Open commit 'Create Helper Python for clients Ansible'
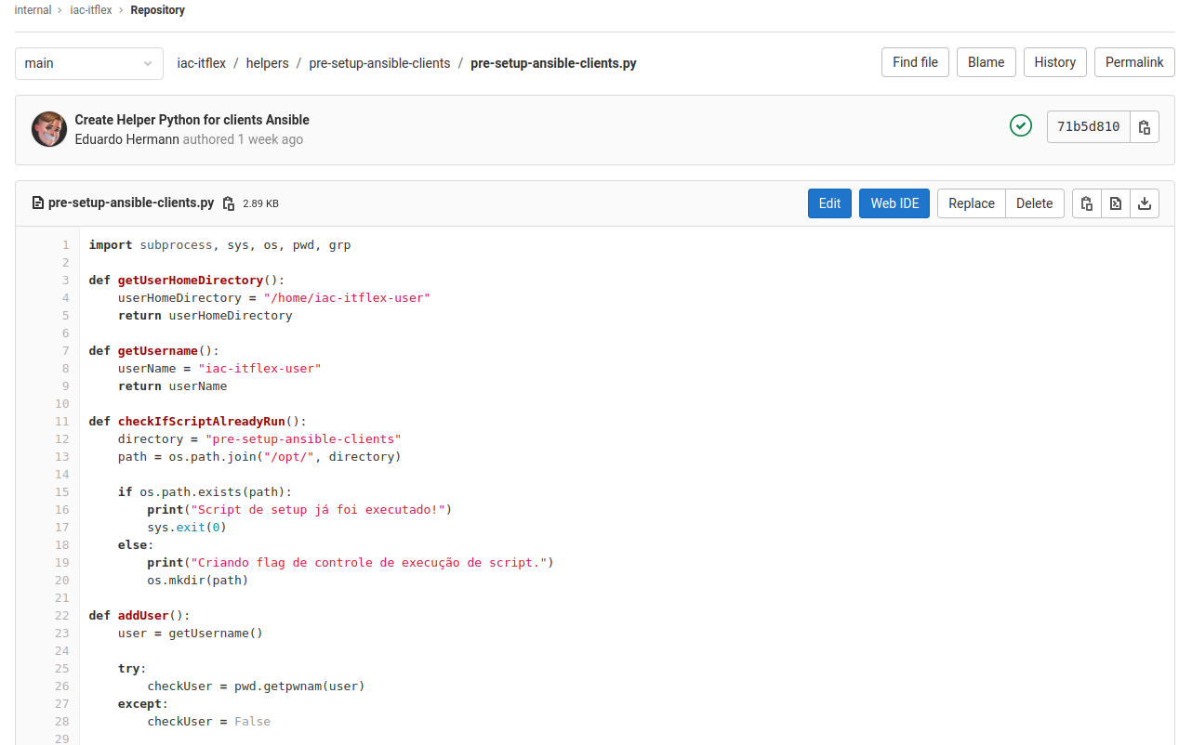The width and height of the screenshot is (1192, 745). (x=192, y=120)
